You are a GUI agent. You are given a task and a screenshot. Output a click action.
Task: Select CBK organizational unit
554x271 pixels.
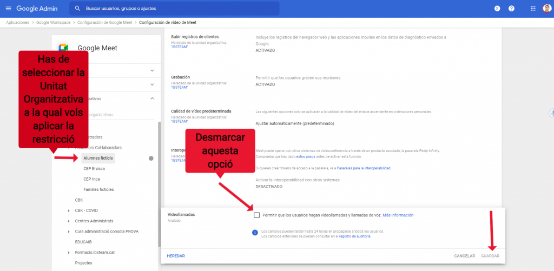pyautogui.click(x=79, y=200)
